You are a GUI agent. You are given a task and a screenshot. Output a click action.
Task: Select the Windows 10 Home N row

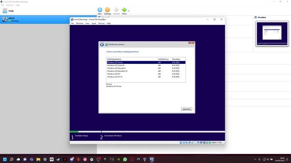[146, 65]
